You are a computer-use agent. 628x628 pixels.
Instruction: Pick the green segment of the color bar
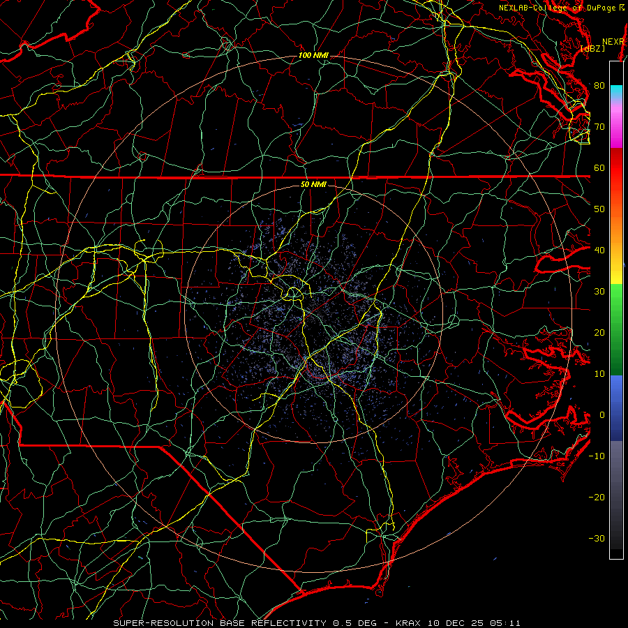(x=616, y=329)
